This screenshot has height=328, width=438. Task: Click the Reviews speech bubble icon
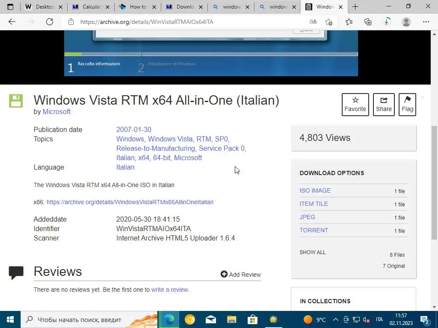click(16, 273)
